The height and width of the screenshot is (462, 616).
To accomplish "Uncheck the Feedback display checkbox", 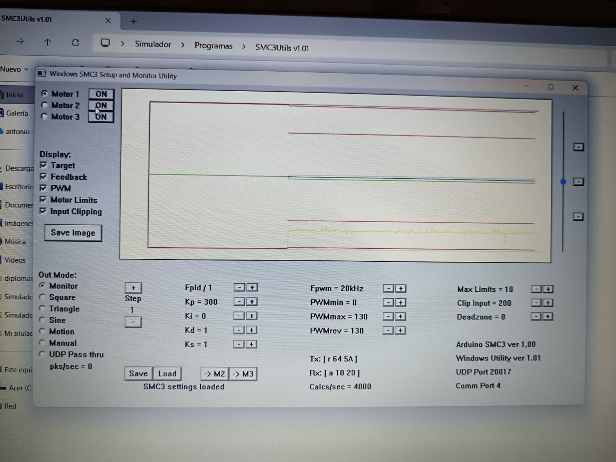I will coord(44,177).
